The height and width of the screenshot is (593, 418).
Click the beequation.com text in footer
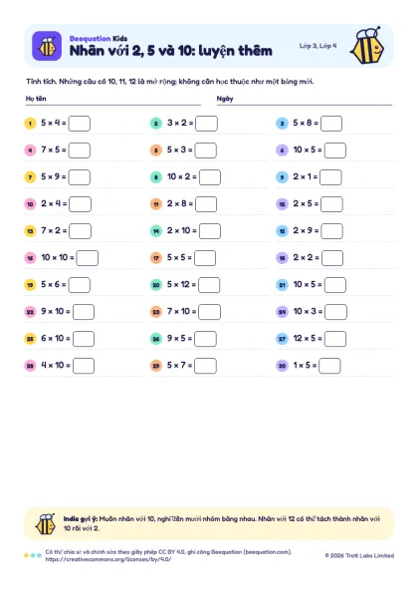(267, 552)
